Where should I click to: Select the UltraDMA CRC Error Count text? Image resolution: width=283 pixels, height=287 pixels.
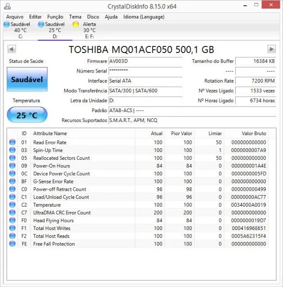62,213
